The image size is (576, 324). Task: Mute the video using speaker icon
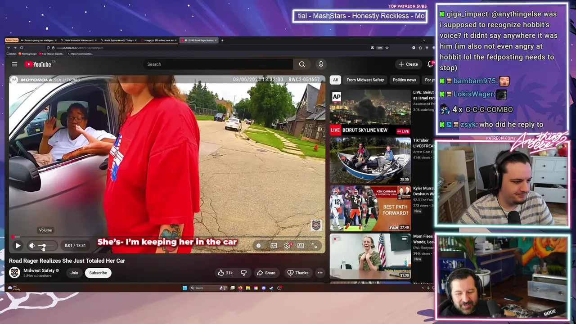tap(31, 246)
